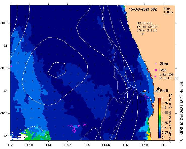Image resolution: width=186 pixels, height=149 pixels.
Task: Click the color bar axis title
Action: (x=170, y=118)
